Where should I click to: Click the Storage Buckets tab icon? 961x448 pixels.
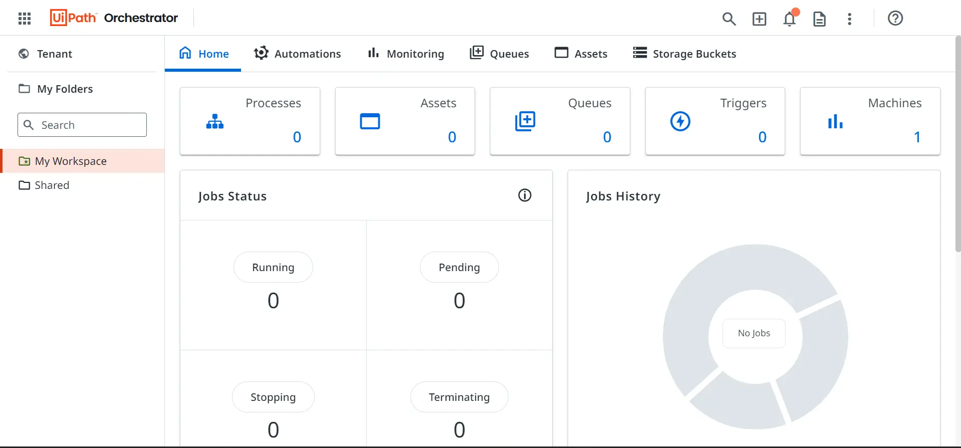coord(640,53)
